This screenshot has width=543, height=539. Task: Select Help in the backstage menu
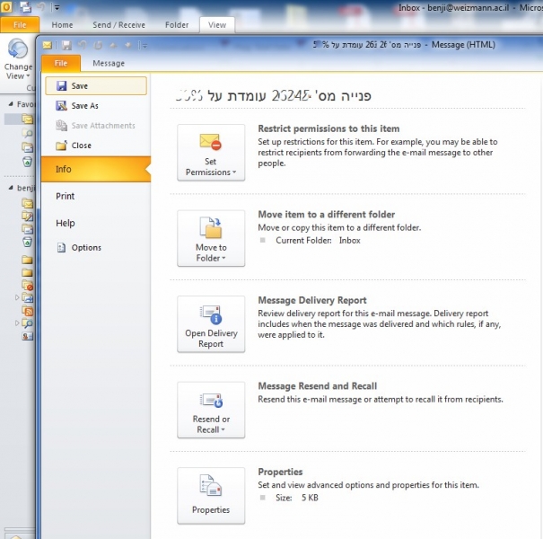pyautogui.click(x=66, y=223)
